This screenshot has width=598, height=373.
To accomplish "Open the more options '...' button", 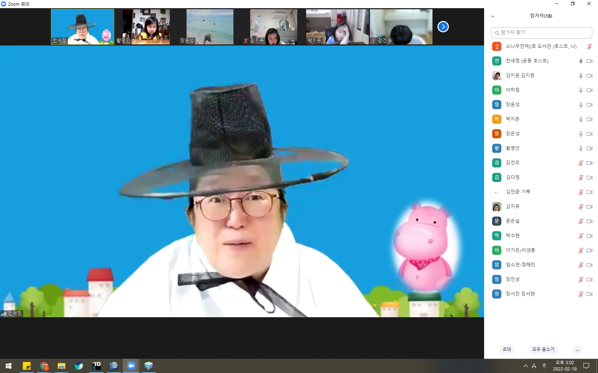I will point(577,350).
